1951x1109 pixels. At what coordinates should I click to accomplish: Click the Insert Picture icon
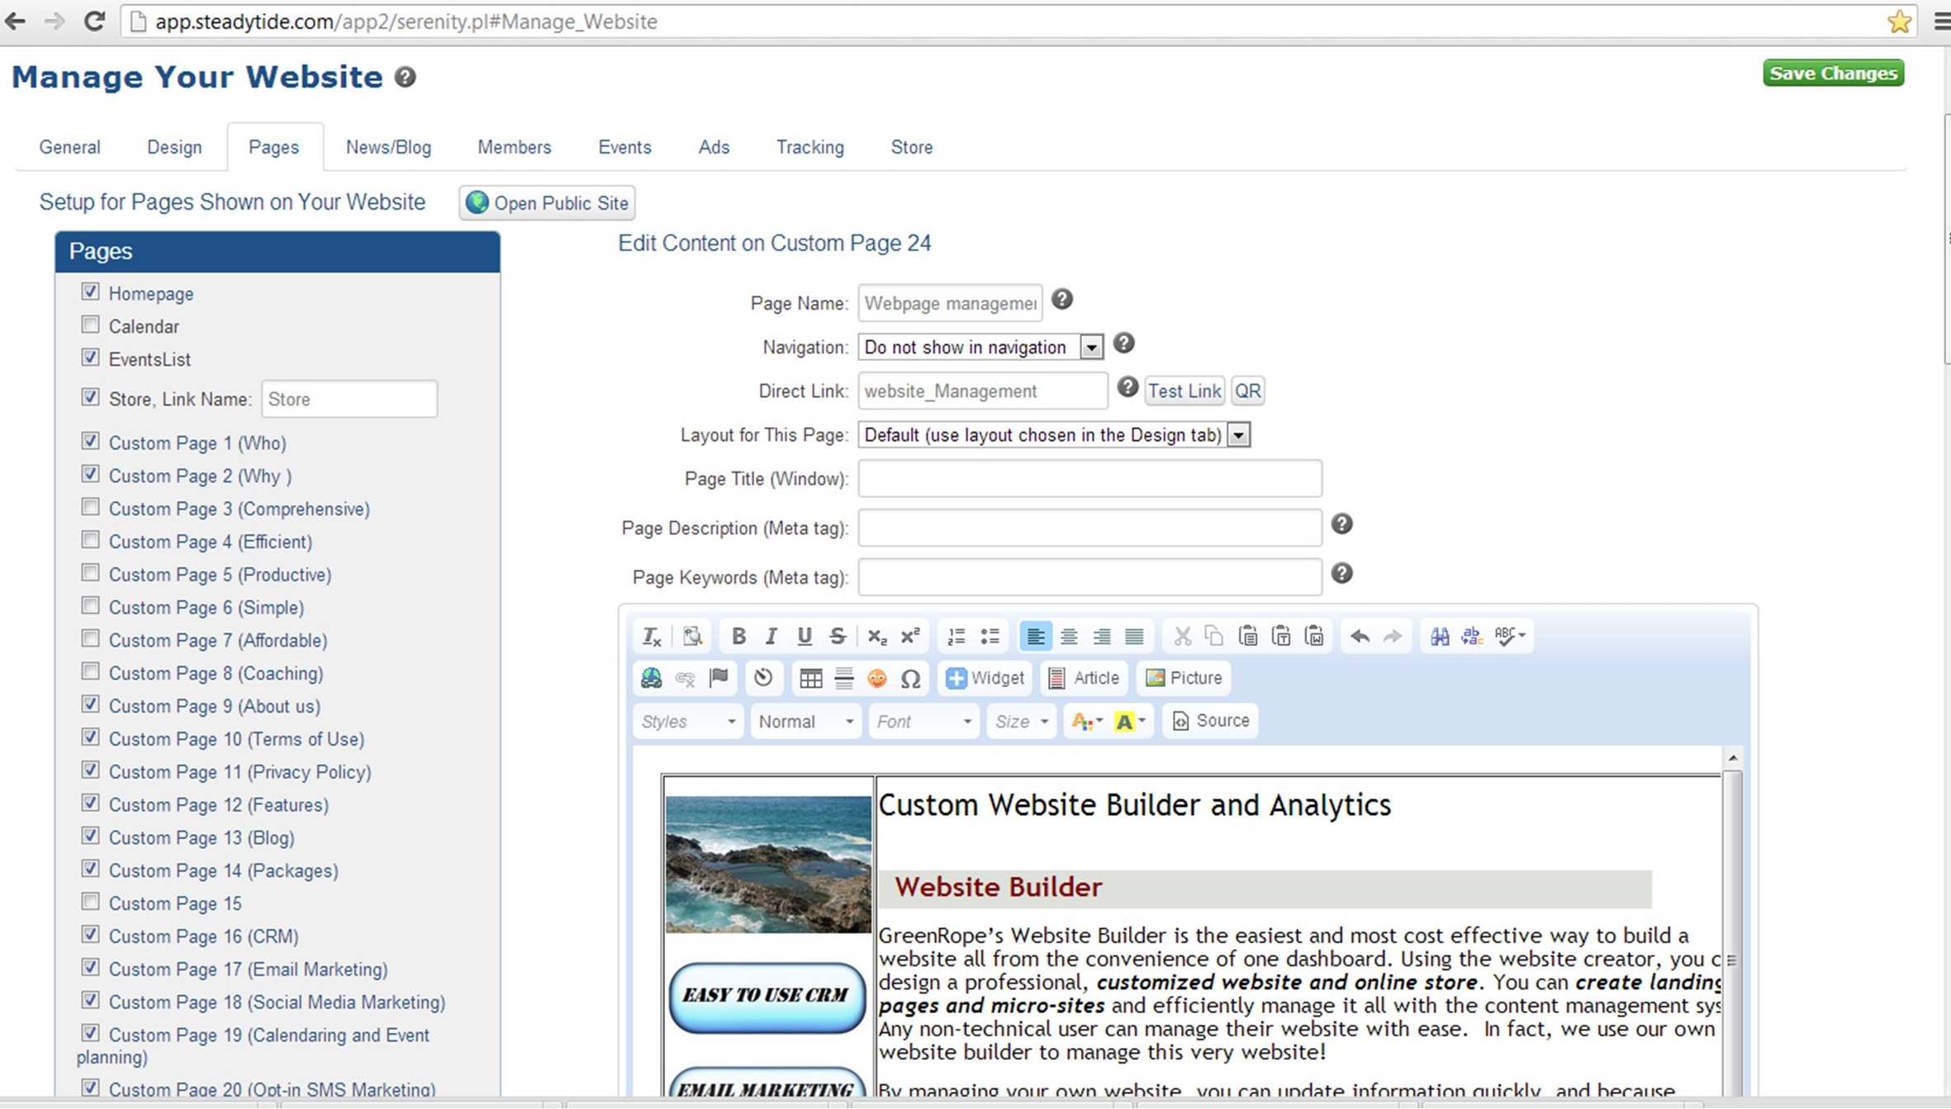pyautogui.click(x=1183, y=676)
